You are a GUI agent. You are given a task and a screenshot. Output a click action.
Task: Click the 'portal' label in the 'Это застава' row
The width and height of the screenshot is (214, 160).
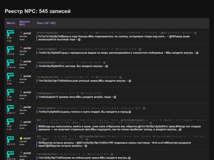(27, 61)
